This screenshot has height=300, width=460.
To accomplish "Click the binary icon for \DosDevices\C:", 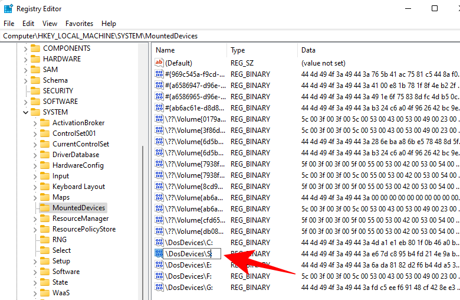I will 159,243.
